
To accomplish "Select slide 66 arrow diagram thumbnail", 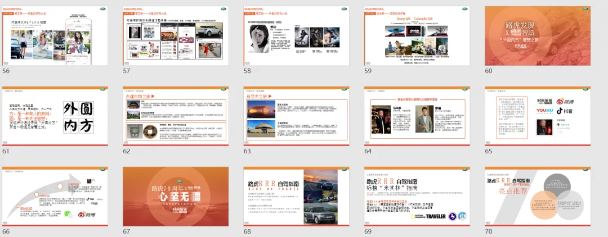I will 55,197.
